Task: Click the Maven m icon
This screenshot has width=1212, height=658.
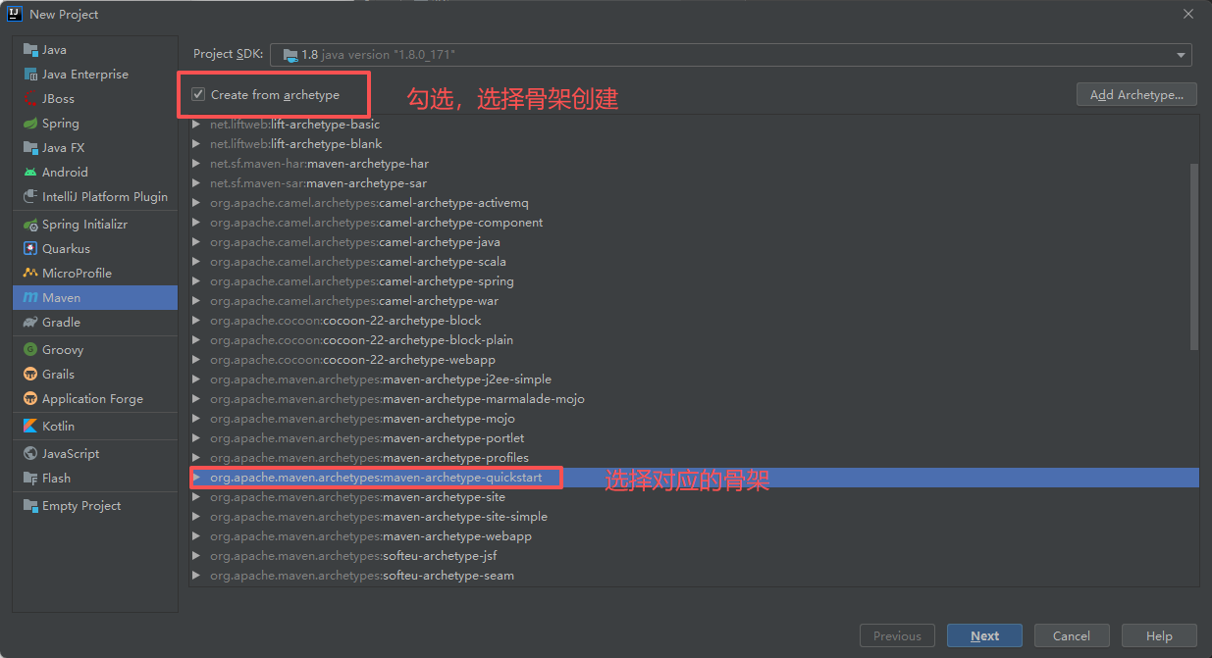Action: coord(30,298)
